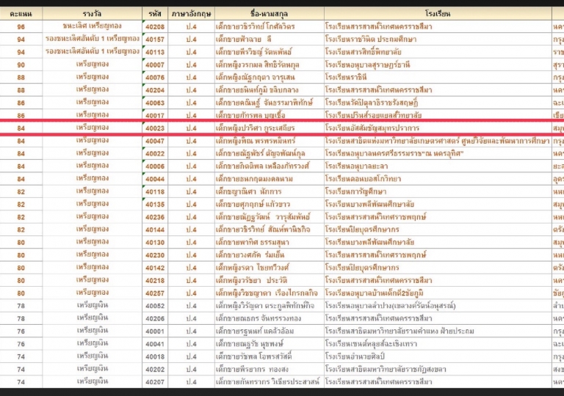
Task: Select school cell โรงเรียนสารสิทธิ์พิทยาลัย
Action: (438, 52)
